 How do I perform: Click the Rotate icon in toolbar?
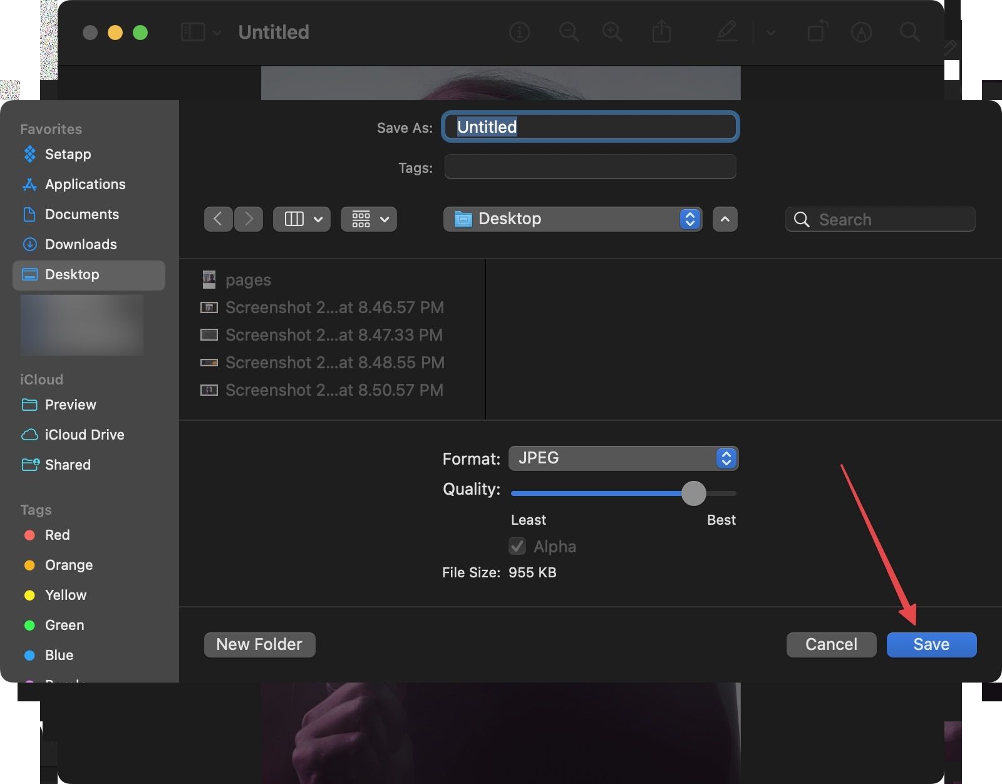817,31
